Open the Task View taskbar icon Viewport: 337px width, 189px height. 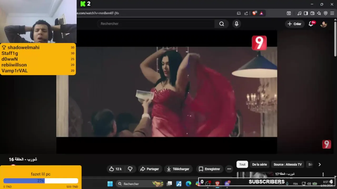click(x=169, y=184)
